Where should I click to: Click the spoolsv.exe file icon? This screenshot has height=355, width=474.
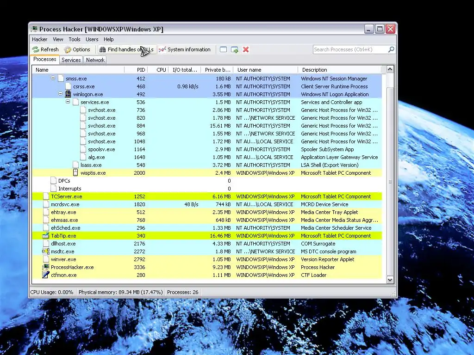click(x=83, y=149)
